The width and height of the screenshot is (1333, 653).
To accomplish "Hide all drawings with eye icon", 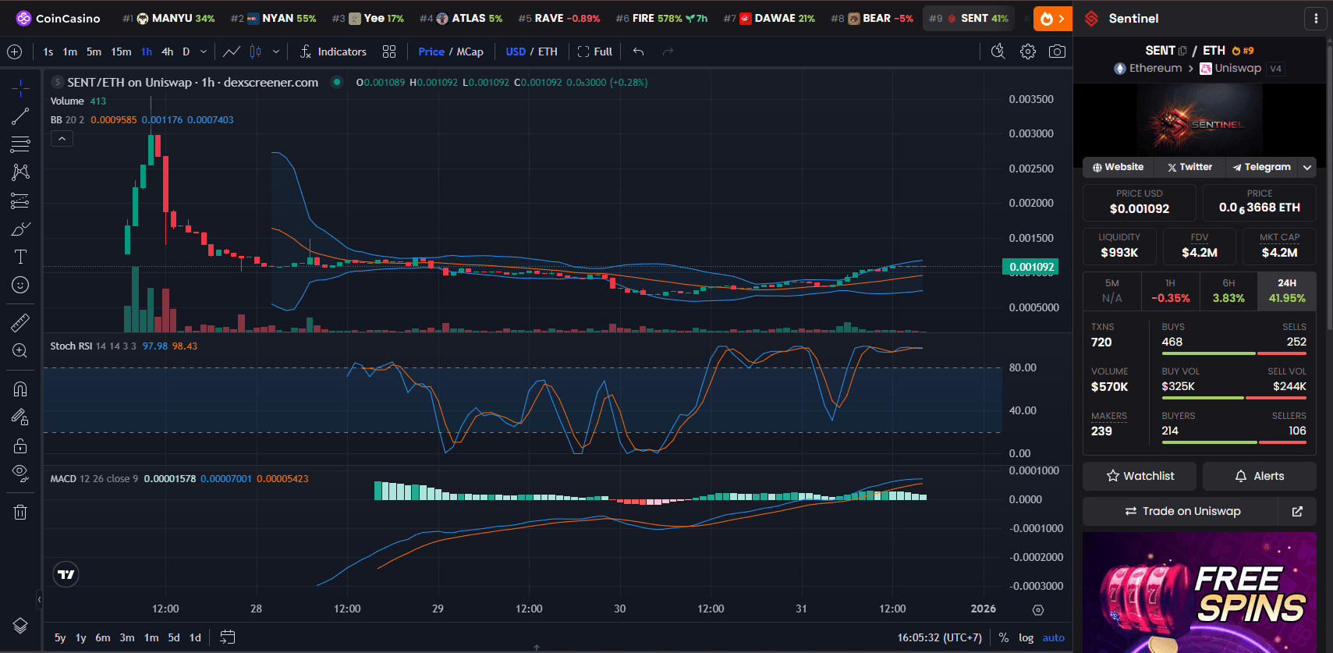I will 20,474.
